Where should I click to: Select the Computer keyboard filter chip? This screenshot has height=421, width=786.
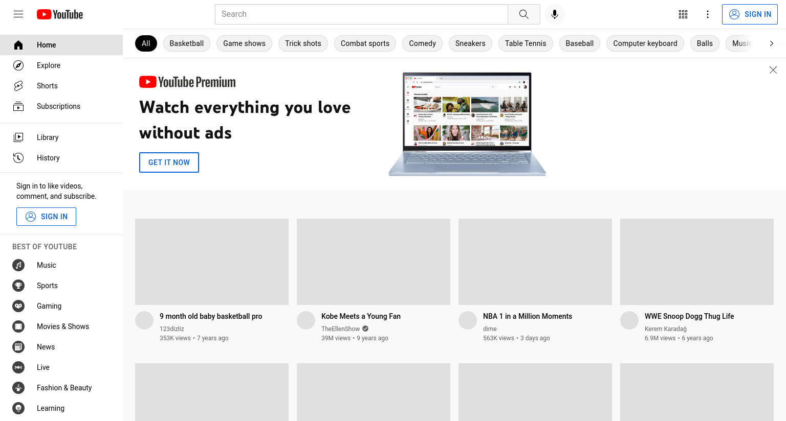(645, 43)
